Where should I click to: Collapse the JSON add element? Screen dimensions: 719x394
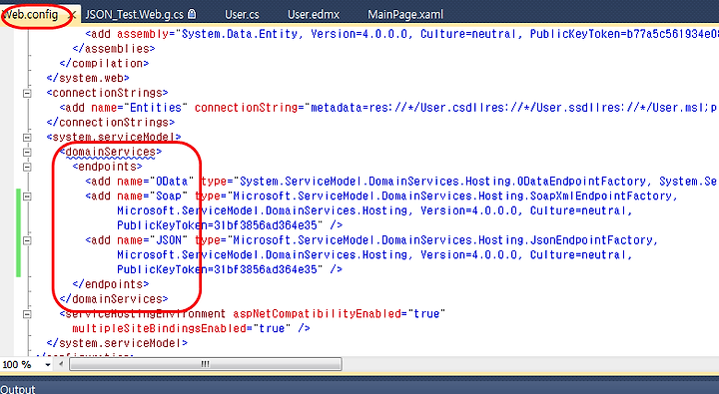click(27, 240)
